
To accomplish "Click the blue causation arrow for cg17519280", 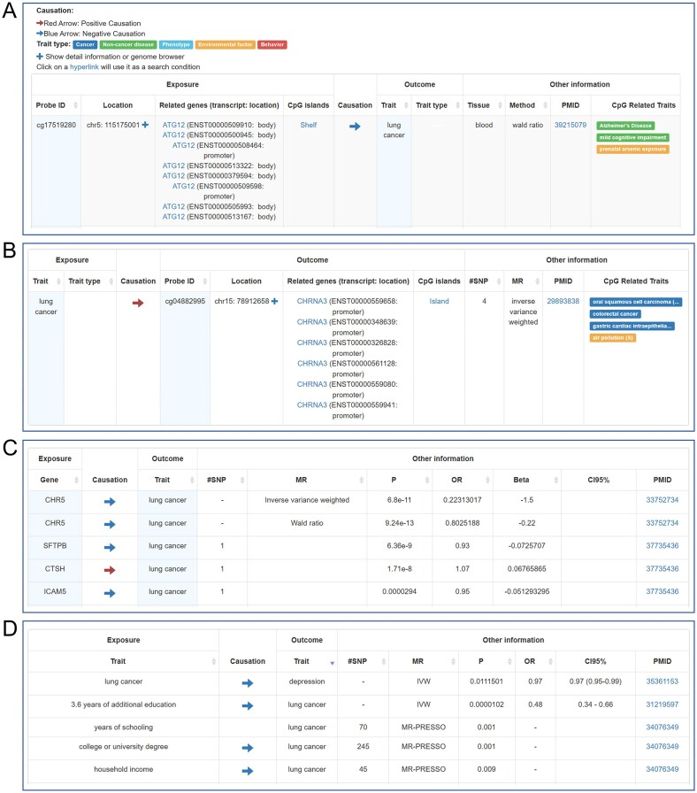I will pos(355,126).
